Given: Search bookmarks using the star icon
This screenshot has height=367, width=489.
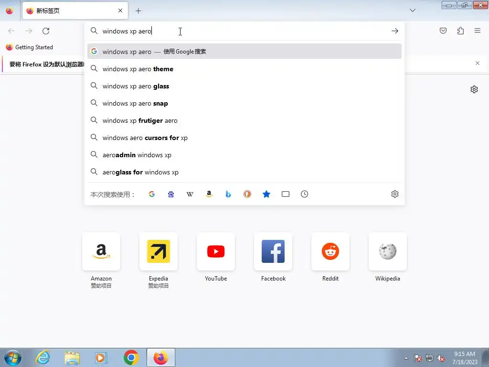Looking at the screenshot, I should pyautogui.click(x=266, y=194).
